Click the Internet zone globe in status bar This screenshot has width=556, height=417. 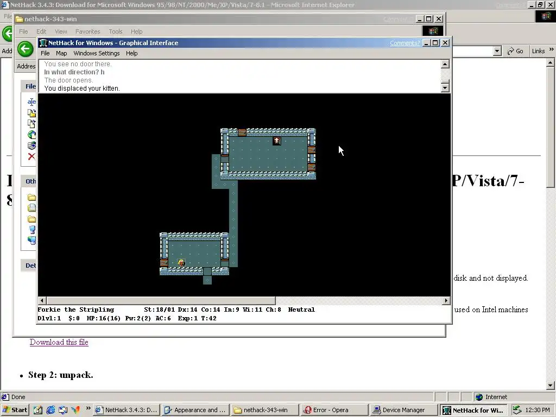(479, 397)
